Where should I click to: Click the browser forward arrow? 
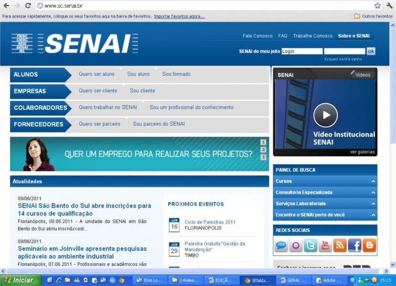coord(17,6)
